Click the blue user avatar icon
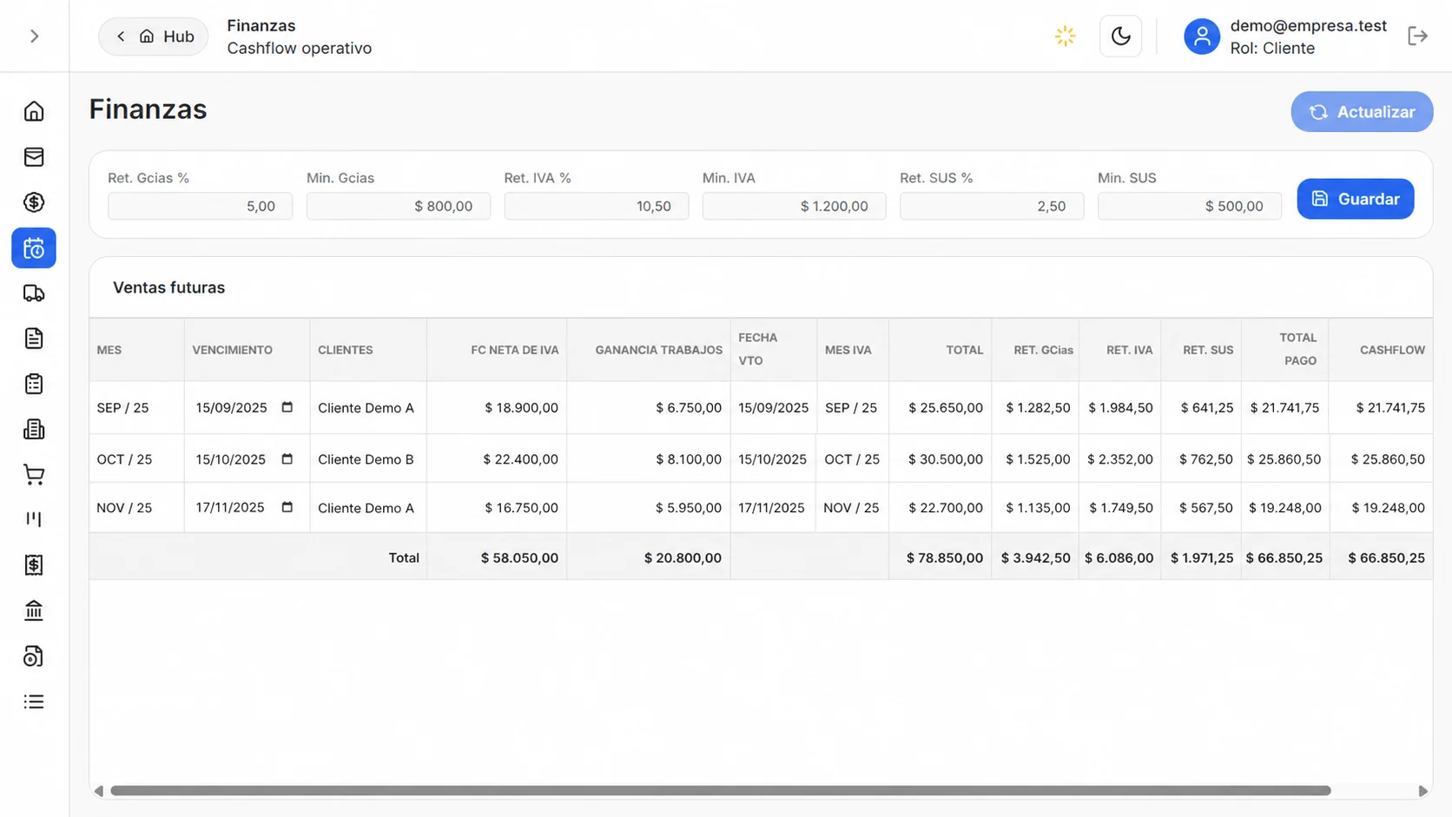The height and width of the screenshot is (817, 1452). [1202, 36]
